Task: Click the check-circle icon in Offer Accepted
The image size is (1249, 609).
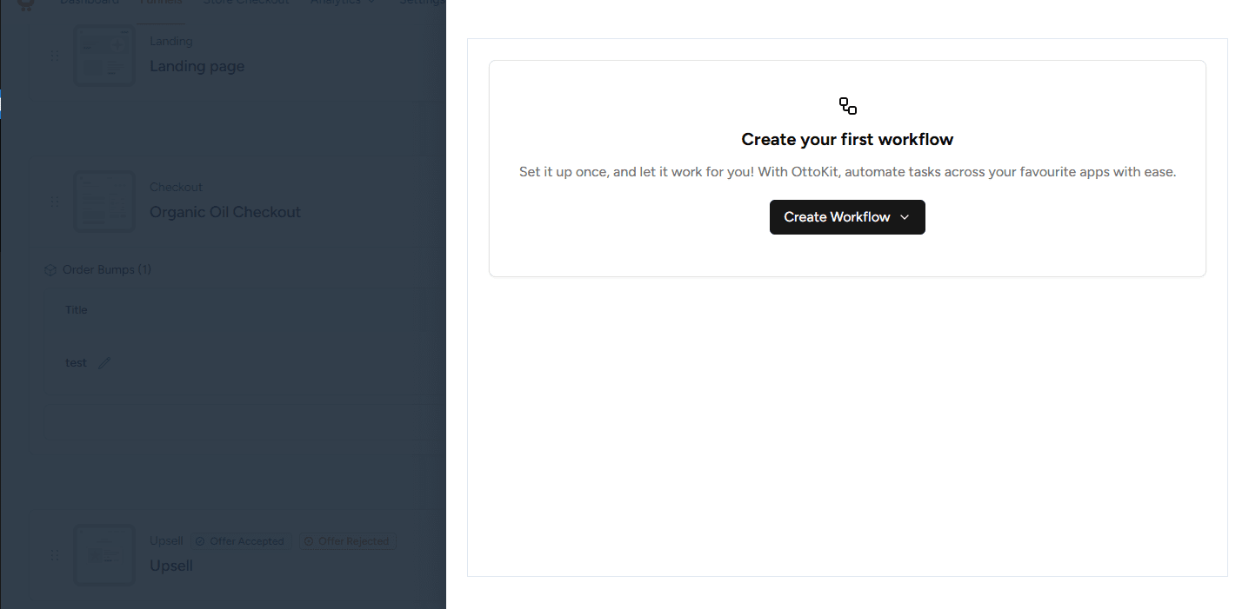Action: click(200, 541)
